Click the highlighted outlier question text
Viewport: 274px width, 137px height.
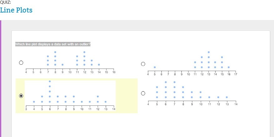point(53,44)
